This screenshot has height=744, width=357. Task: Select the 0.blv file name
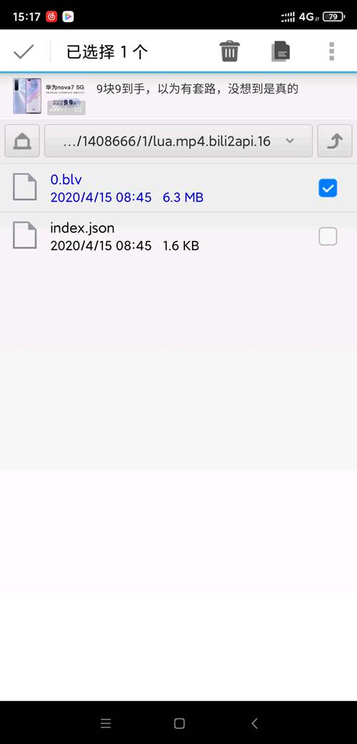tap(66, 179)
